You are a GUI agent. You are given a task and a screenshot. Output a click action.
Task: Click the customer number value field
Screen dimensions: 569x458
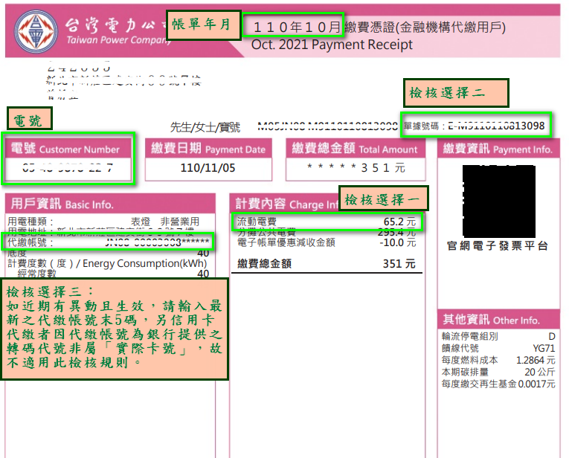(x=68, y=169)
